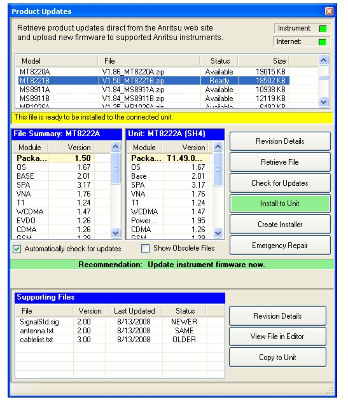Screen dimensions: 348x402
Task: Select cablelist.txt in Supporting Files
Action: (36, 340)
